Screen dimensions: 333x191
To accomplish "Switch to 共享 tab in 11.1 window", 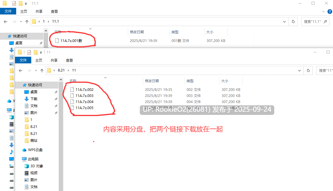I will (39, 12).
